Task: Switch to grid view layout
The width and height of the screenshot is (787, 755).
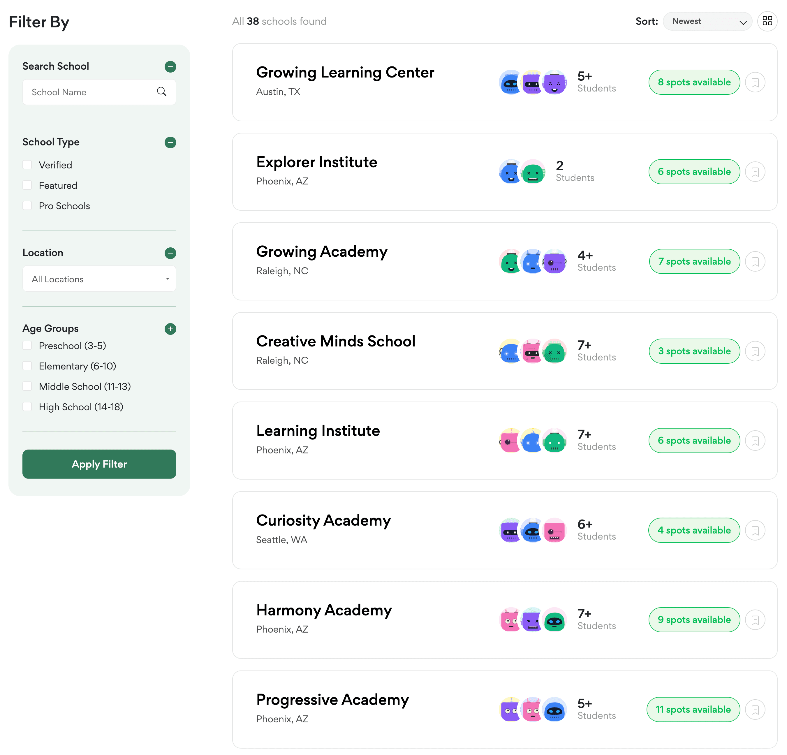Action: pyautogui.click(x=767, y=21)
